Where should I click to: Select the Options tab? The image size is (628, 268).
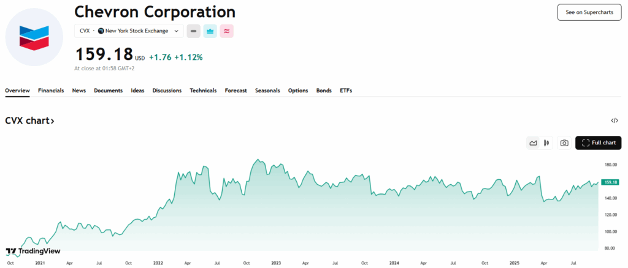pyautogui.click(x=298, y=91)
